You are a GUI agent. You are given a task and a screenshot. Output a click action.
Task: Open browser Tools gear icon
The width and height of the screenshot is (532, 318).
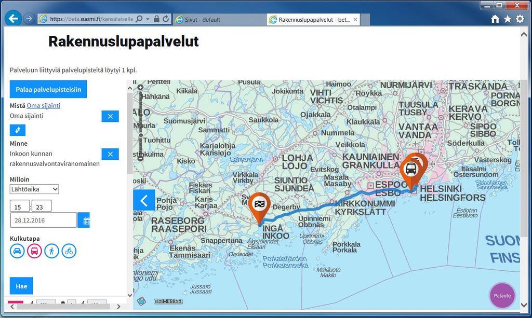520,19
